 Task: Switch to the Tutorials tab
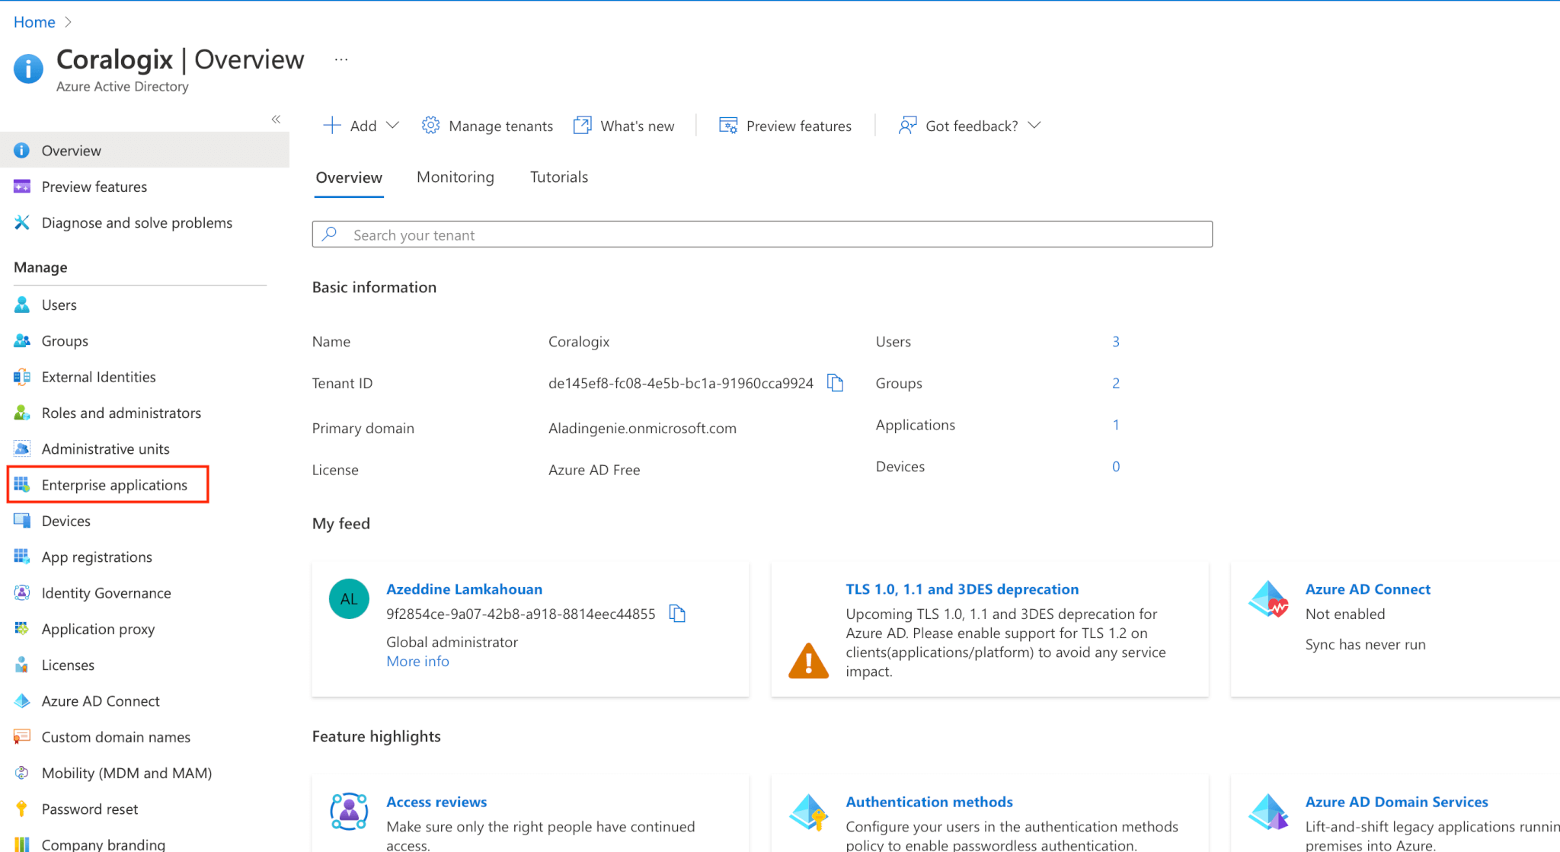point(559,177)
